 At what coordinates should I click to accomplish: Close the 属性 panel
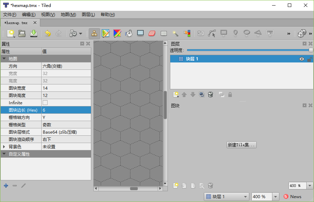pyautogui.click(x=88, y=44)
